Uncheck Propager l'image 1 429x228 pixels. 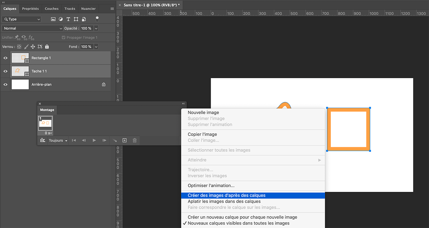[x=63, y=37]
